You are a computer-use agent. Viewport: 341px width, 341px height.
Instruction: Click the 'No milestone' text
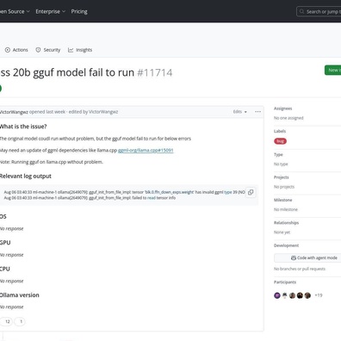(286, 209)
